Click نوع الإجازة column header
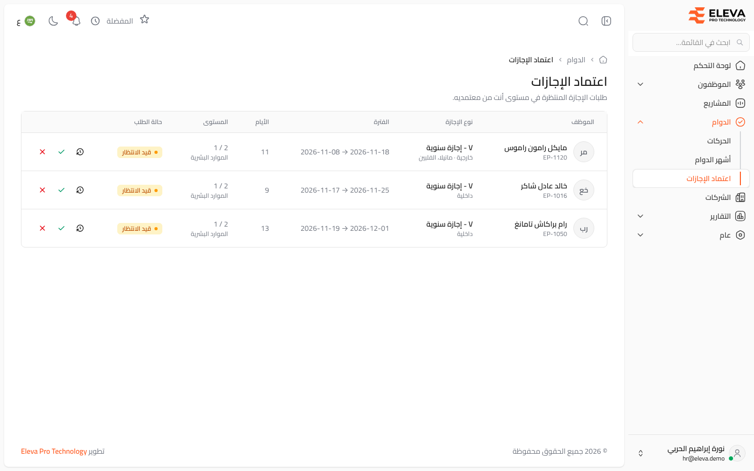The height and width of the screenshot is (471, 754). [459, 122]
